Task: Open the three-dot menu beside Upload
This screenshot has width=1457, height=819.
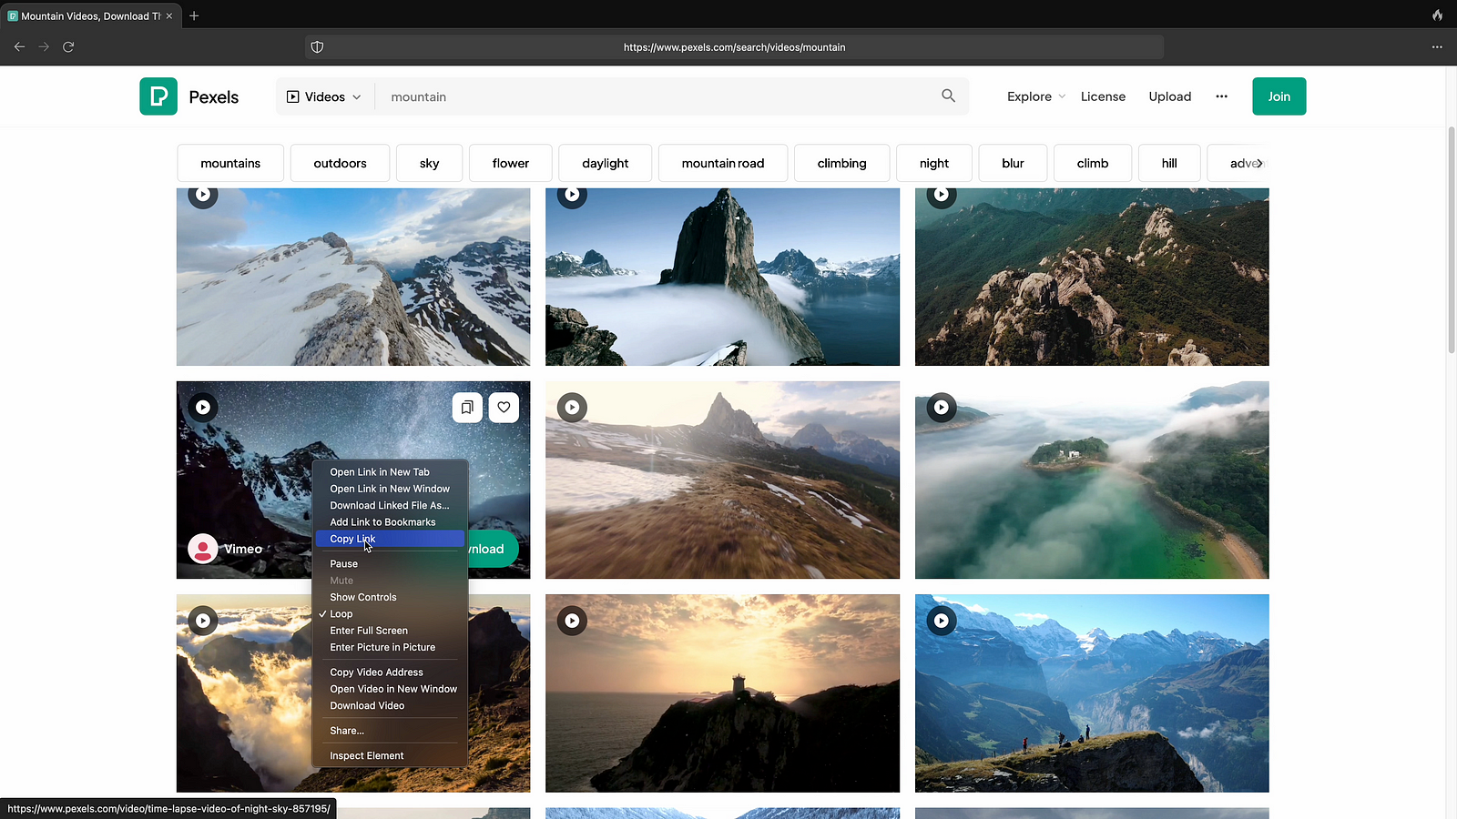Action: click(x=1221, y=96)
